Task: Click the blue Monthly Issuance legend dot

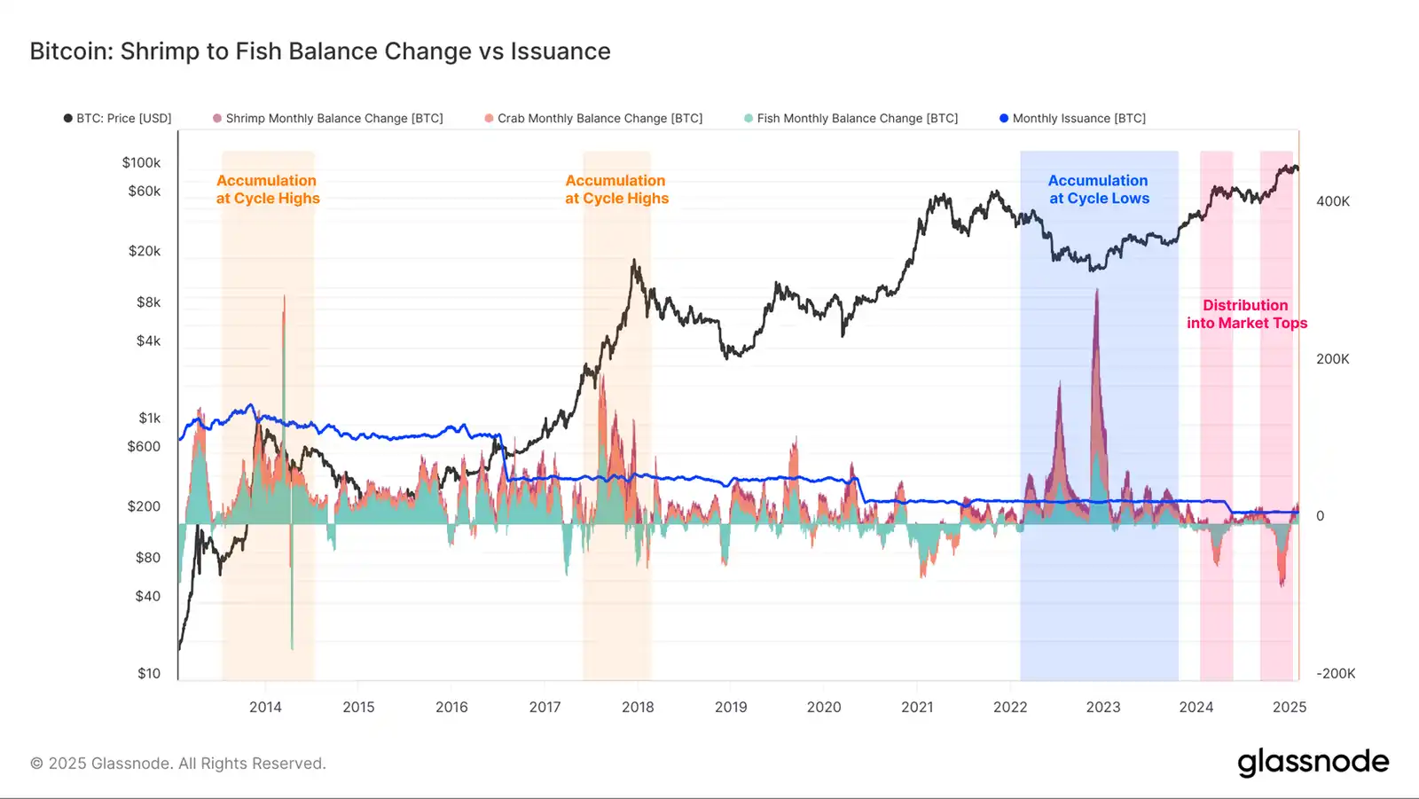Action: click(1004, 118)
